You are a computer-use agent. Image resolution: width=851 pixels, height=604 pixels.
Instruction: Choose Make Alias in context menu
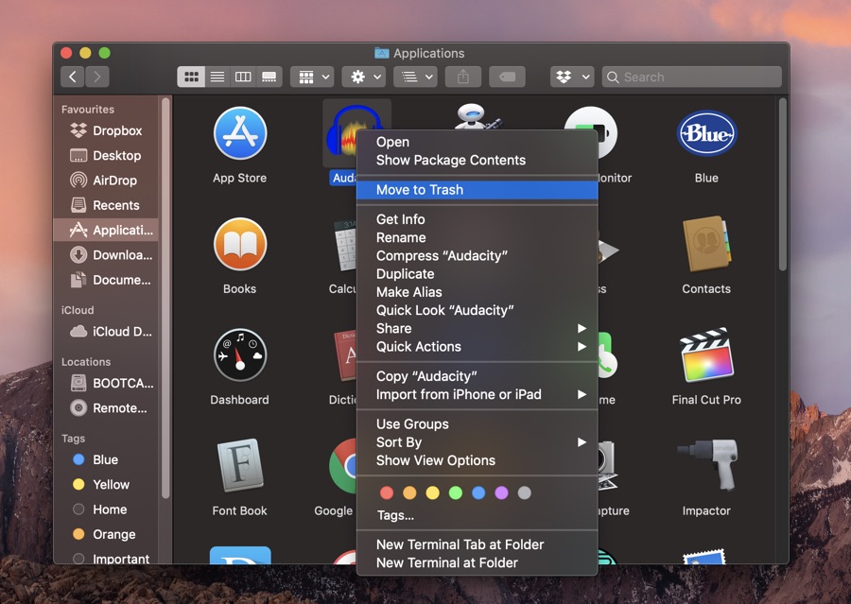coord(478,292)
